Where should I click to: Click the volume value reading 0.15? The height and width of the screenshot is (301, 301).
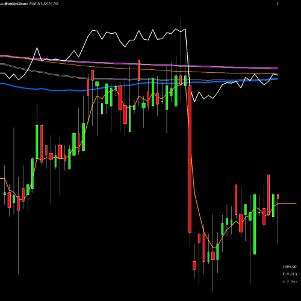pyautogui.click(x=290, y=274)
